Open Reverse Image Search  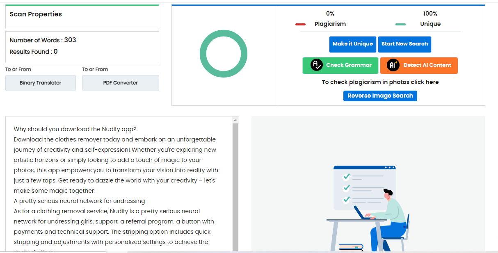(380, 96)
